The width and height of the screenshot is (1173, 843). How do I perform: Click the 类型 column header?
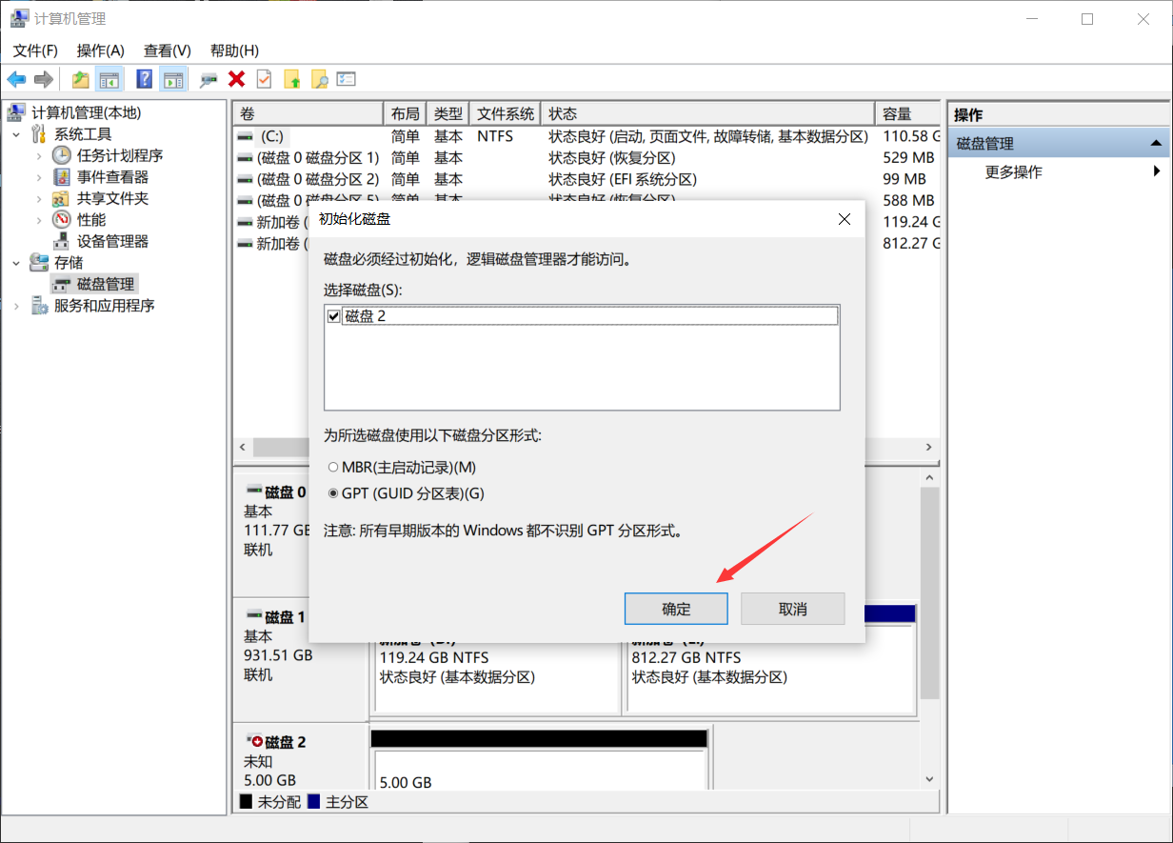(x=448, y=114)
